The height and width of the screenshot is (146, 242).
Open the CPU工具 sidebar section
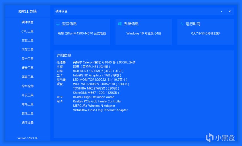click(28, 31)
